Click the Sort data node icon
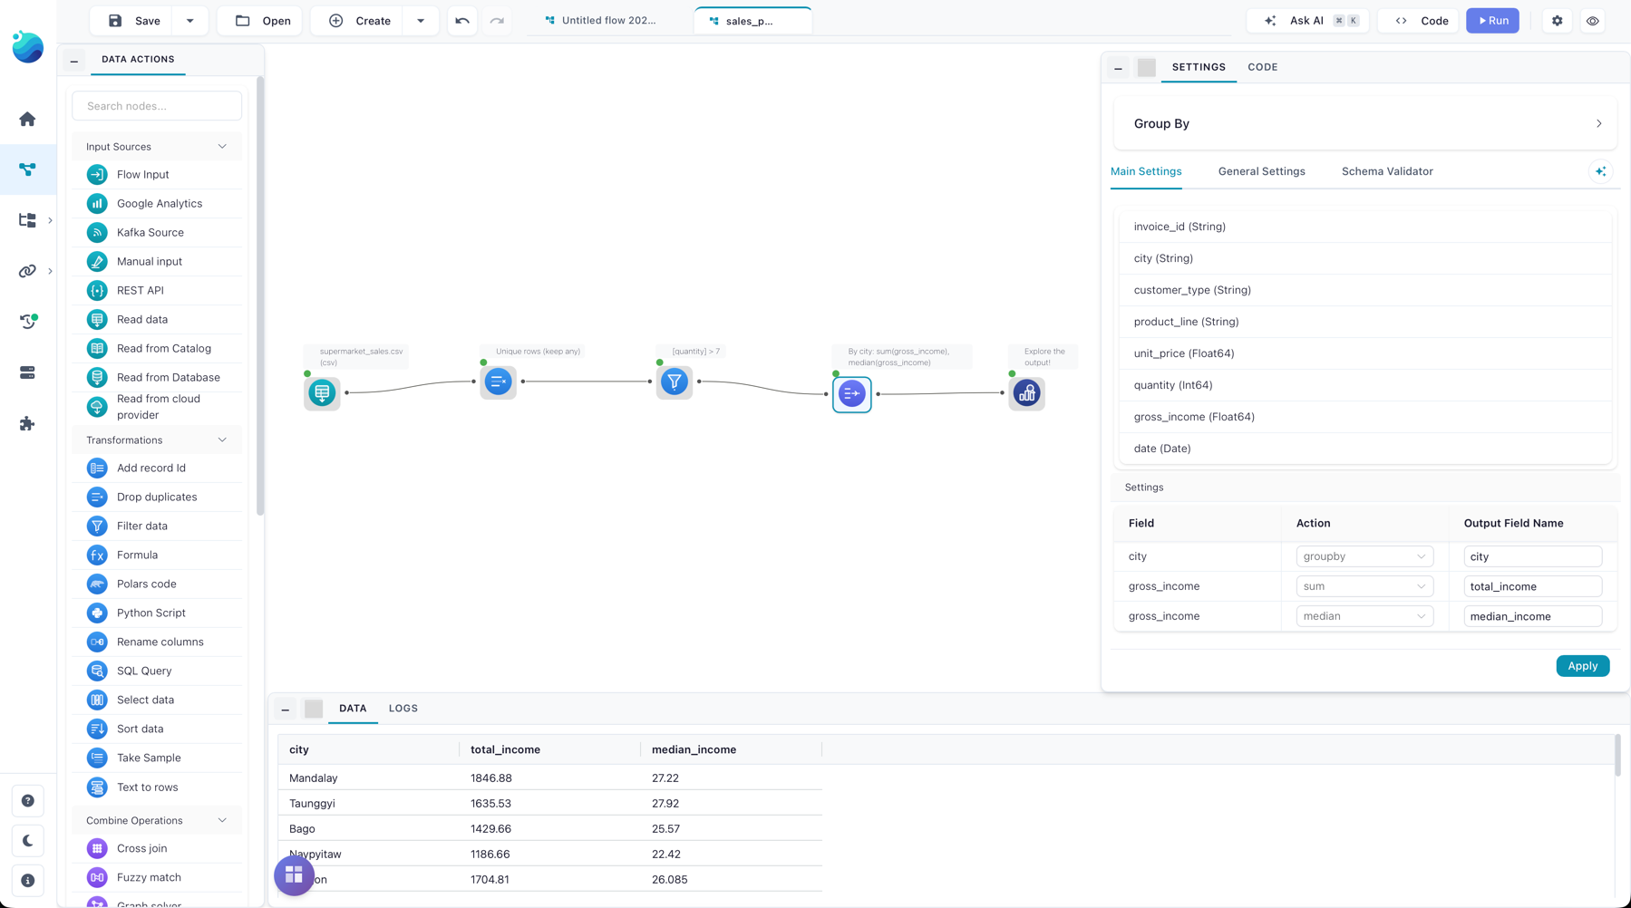The height and width of the screenshot is (908, 1631). click(x=97, y=729)
